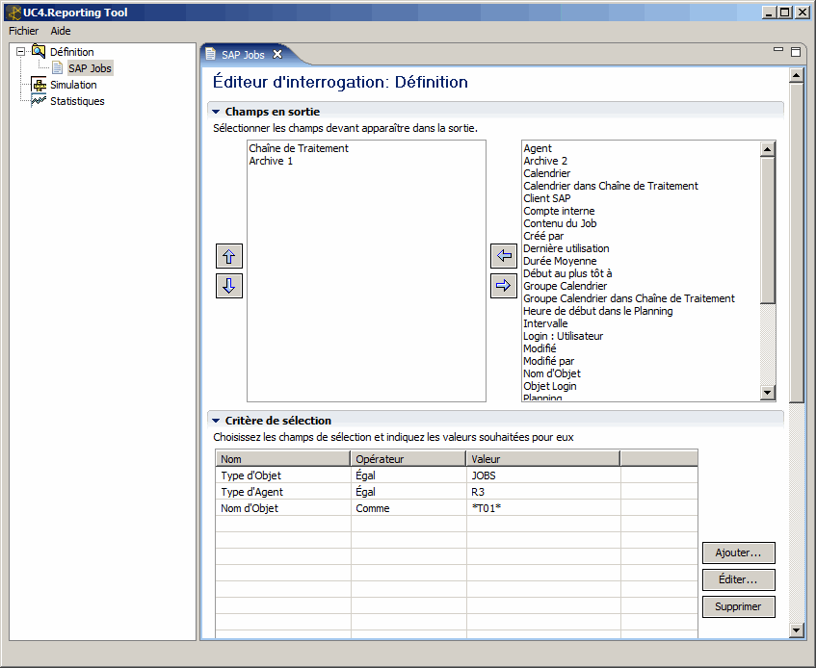The width and height of the screenshot is (816, 668).
Task: Click the Valeur column header
Action: pos(543,458)
